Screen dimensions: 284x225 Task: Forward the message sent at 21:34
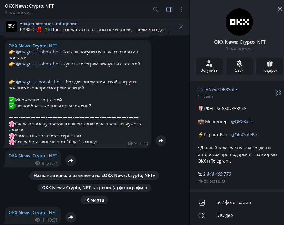[71, 161]
